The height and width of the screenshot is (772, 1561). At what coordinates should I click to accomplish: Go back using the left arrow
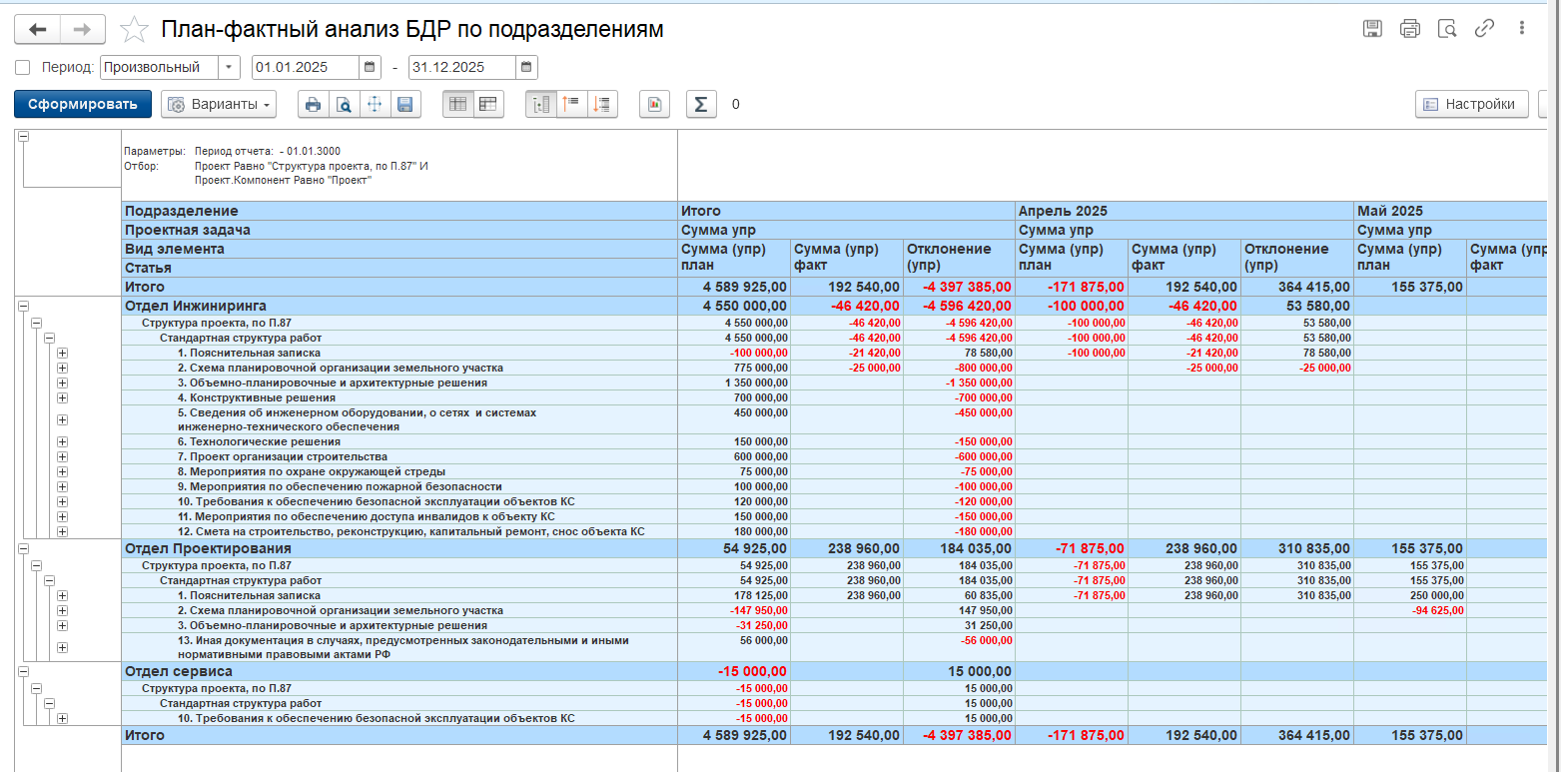[x=38, y=29]
